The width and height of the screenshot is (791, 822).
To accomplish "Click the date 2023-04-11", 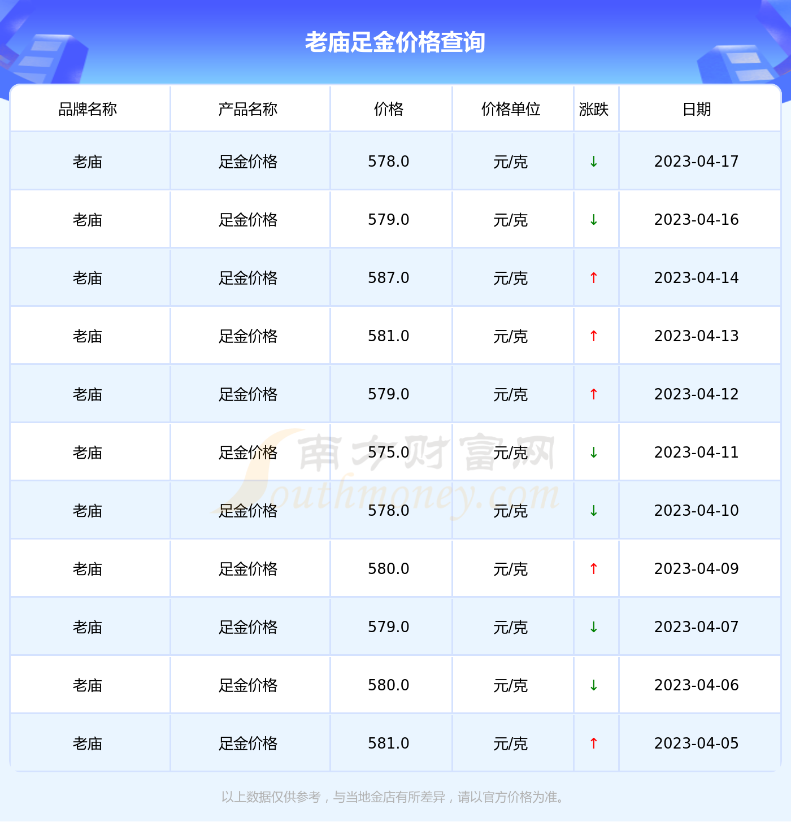I will tap(697, 453).
